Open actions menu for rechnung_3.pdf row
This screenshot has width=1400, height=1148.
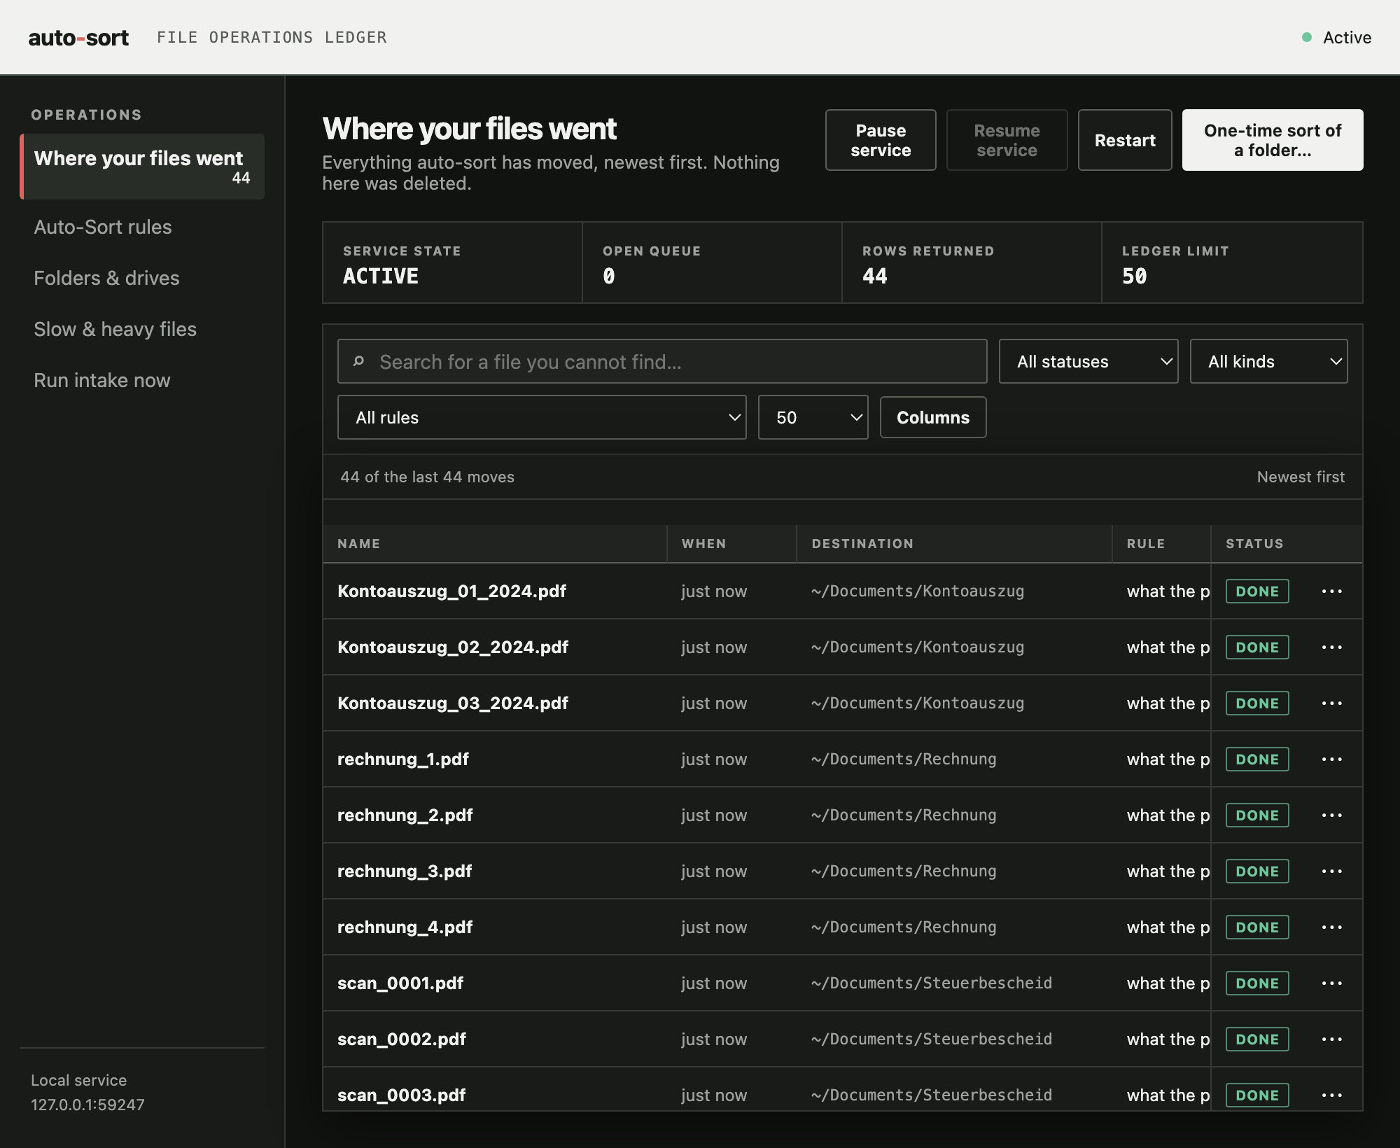pos(1331,871)
